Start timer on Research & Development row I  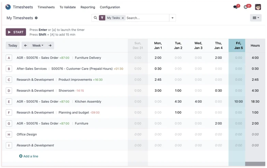(9, 145)
